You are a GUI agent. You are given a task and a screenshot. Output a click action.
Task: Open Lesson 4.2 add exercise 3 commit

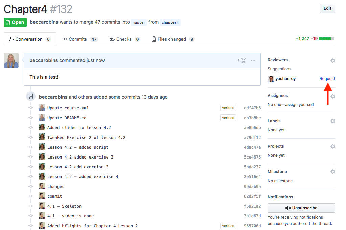point(78,167)
